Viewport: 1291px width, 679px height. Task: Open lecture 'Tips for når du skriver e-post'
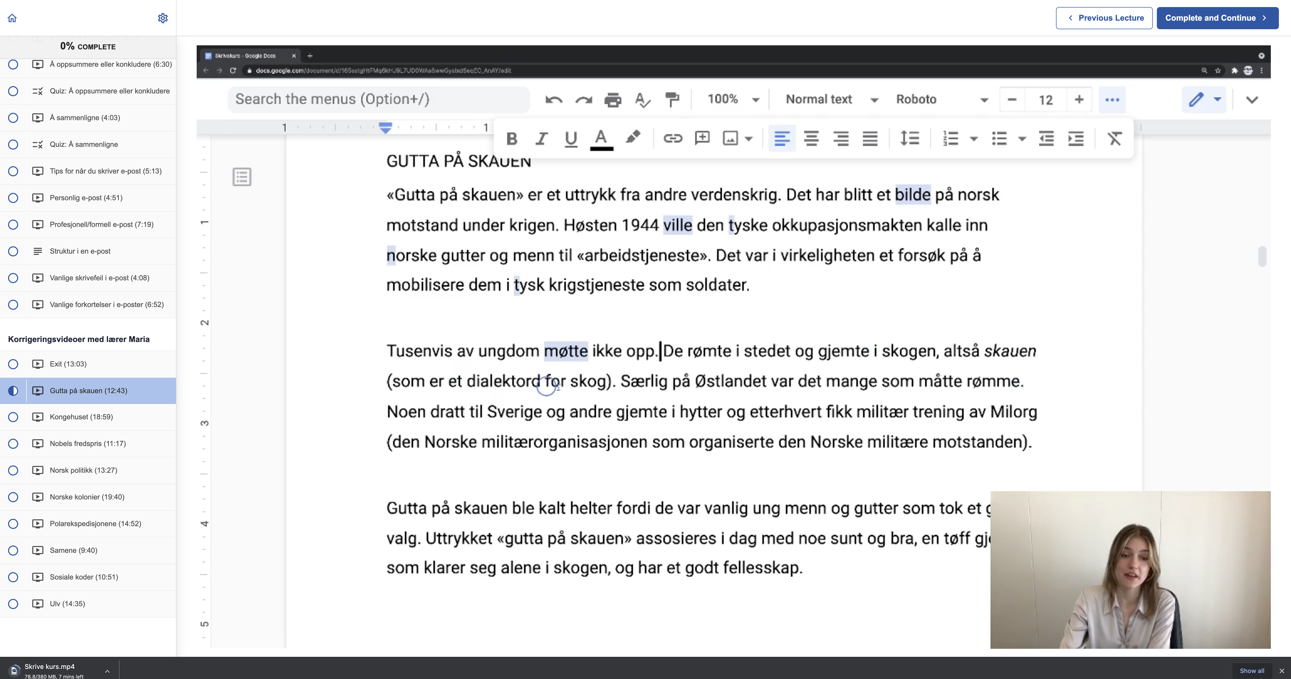(106, 171)
